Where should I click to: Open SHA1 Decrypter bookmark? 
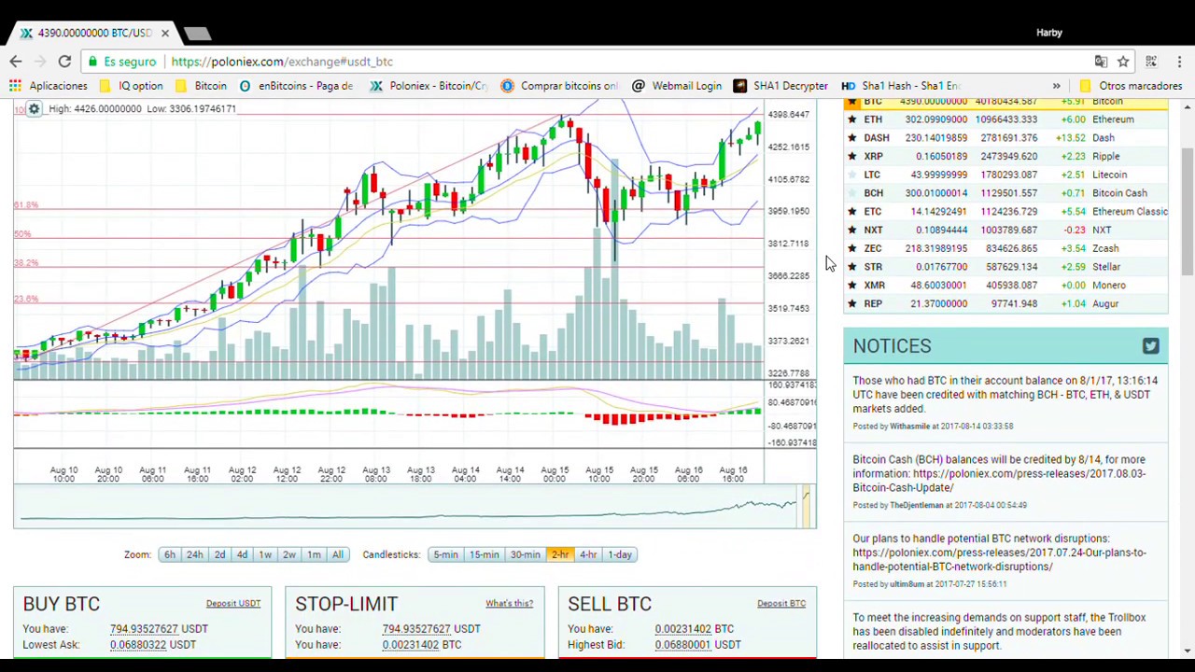coord(780,86)
